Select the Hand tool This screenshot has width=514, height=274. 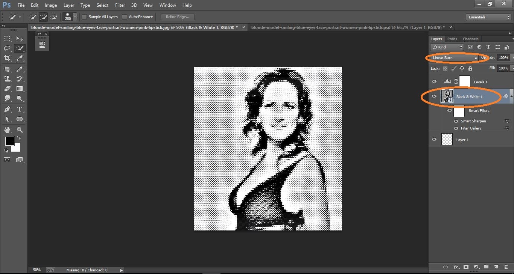(7, 129)
